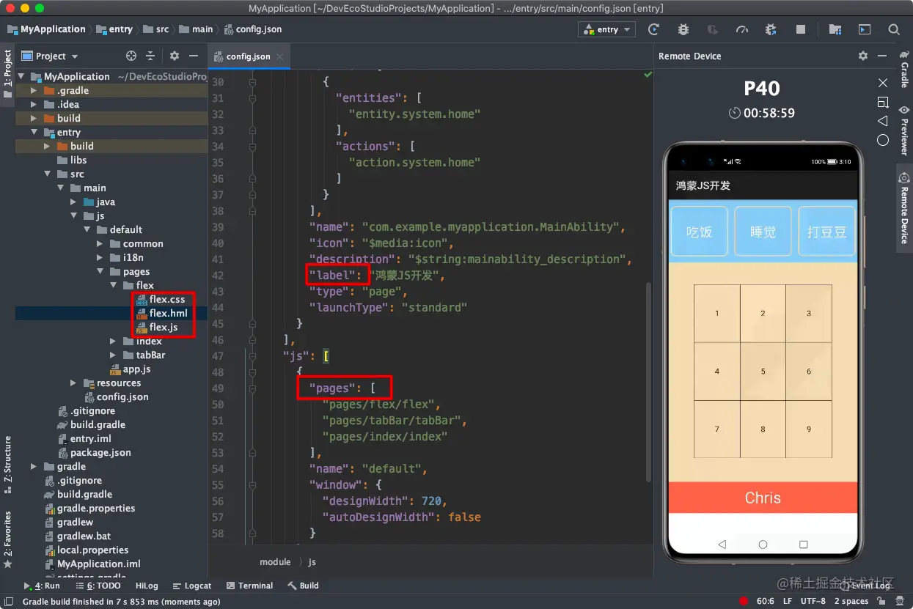Expand the common folder
This screenshot has width=913, height=609.
point(100,244)
